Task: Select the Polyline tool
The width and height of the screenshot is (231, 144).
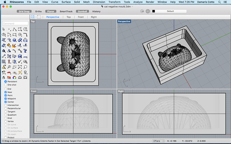Action: pos(14,29)
